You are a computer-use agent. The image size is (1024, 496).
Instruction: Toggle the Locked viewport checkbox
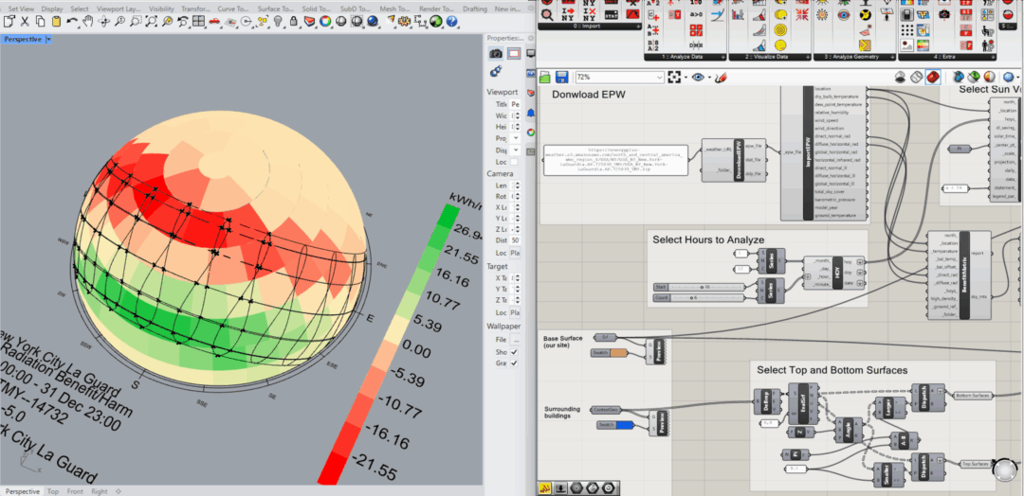point(514,162)
